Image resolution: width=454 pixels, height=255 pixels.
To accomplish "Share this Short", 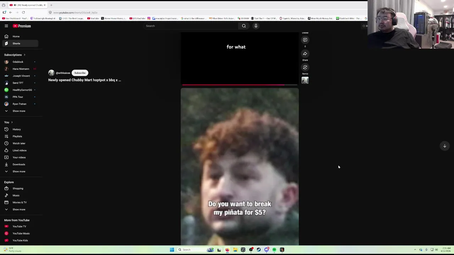I will pos(305,53).
